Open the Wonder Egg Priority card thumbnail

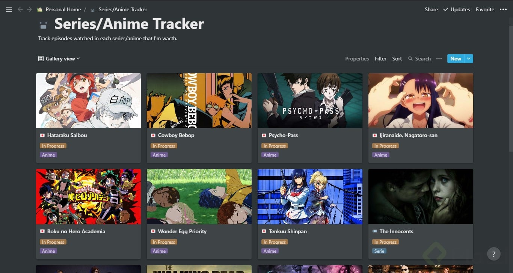click(x=199, y=196)
